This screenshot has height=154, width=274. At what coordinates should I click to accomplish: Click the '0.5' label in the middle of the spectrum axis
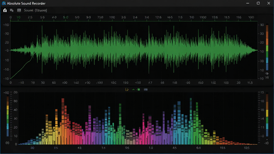(127, 148)
